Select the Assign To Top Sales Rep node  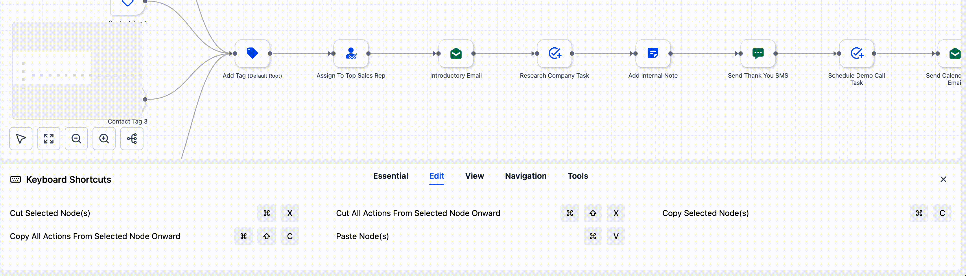[351, 53]
